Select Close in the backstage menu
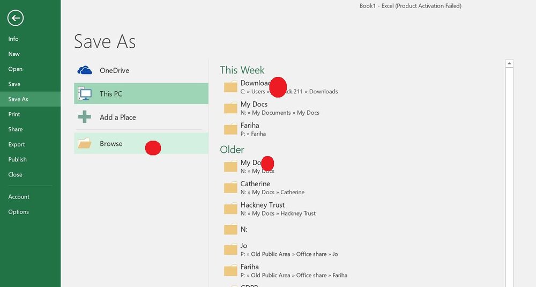536x287 pixels. [30, 174]
